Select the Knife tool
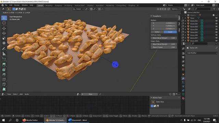 (x=4, y=84)
